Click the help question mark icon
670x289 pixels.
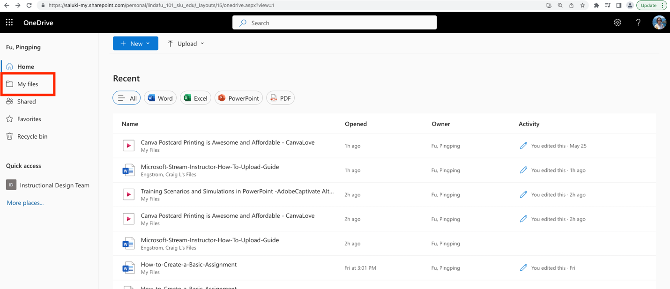[638, 22]
